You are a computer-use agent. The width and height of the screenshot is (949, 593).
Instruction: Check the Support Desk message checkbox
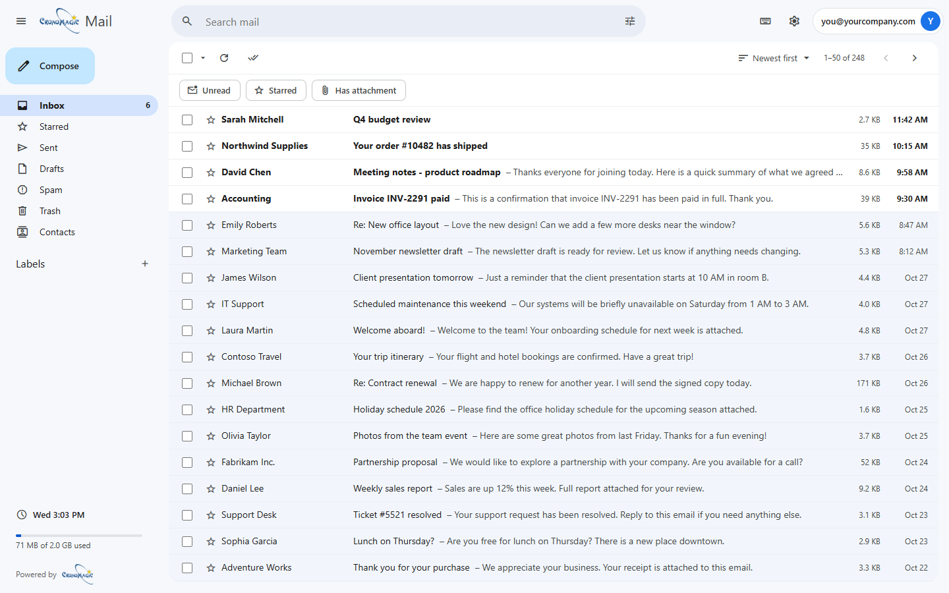click(x=187, y=515)
